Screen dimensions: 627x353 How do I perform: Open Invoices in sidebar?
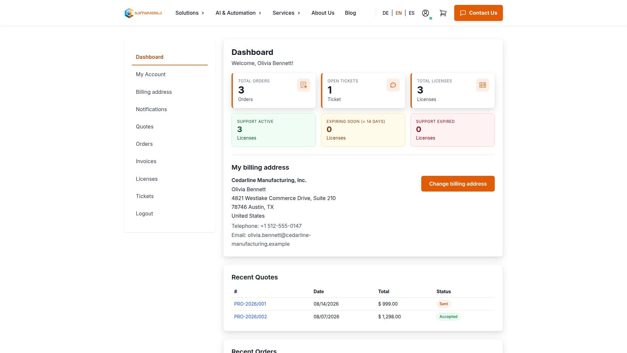pyautogui.click(x=170, y=161)
